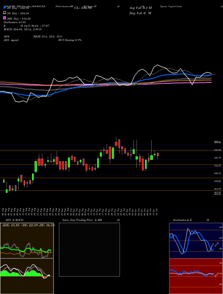Click the 'BUY Slowing @ 9%' signal text

coord(70,40)
